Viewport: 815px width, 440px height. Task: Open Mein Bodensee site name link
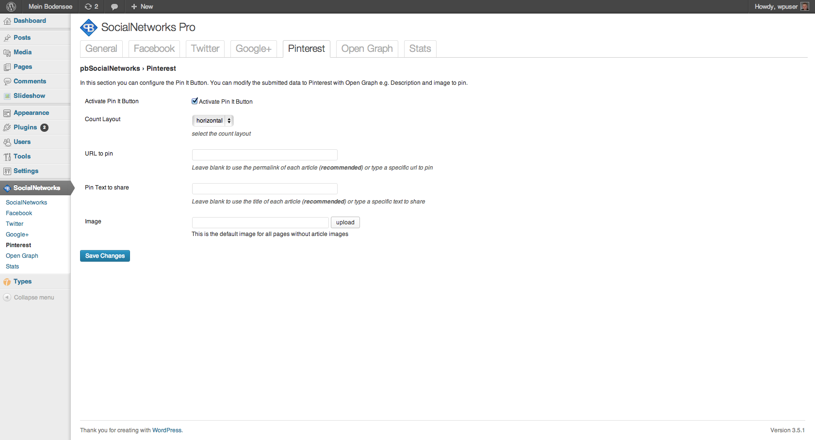(x=50, y=7)
